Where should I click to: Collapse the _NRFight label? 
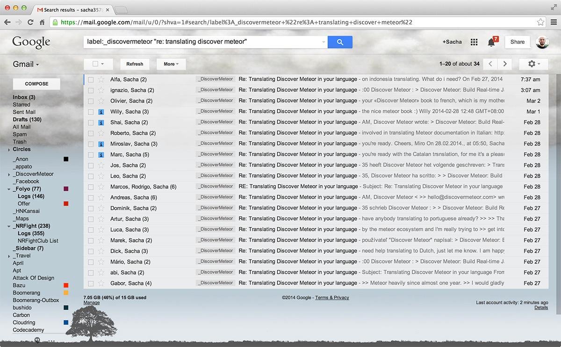click(9, 226)
